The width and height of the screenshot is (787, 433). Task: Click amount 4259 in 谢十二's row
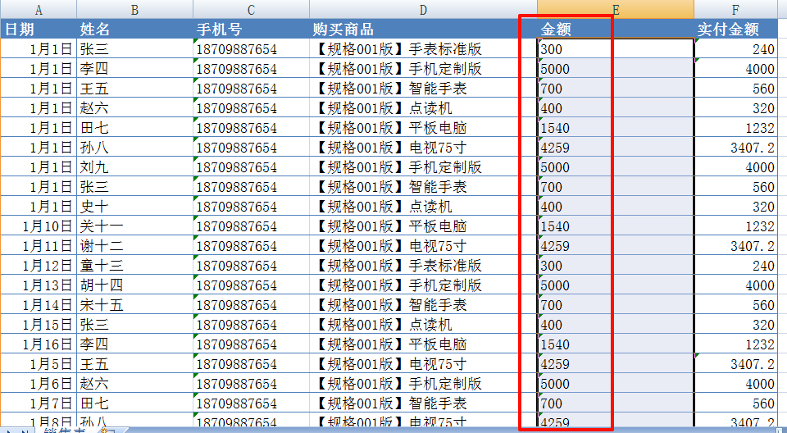click(616, 246)
